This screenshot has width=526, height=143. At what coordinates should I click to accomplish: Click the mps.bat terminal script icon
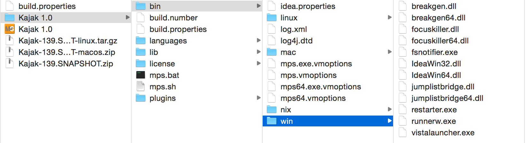[x=141, y=75]
